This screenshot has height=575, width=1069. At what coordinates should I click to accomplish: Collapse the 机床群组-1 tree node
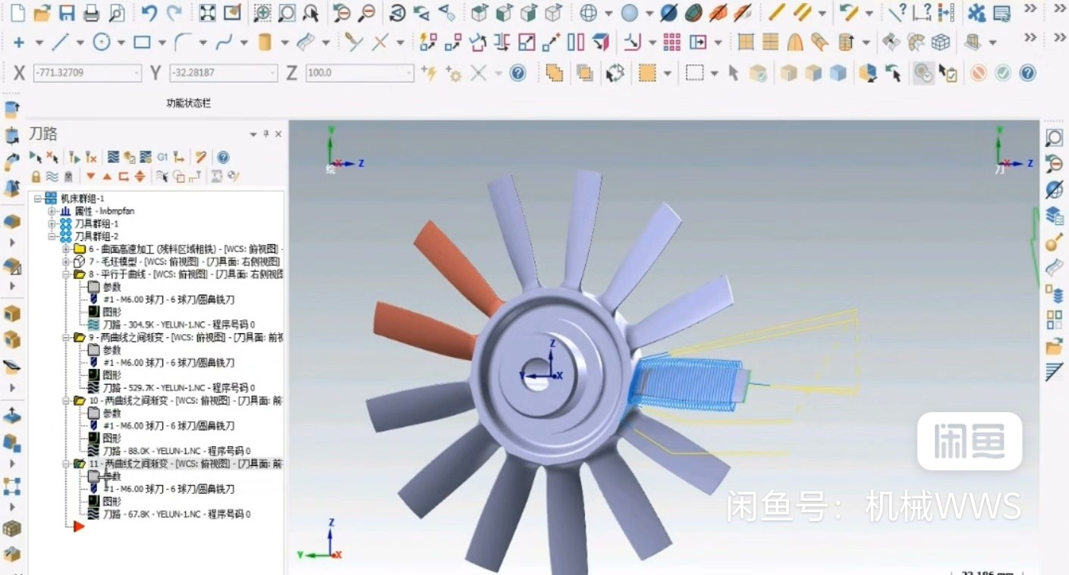(x=38, y=198)
